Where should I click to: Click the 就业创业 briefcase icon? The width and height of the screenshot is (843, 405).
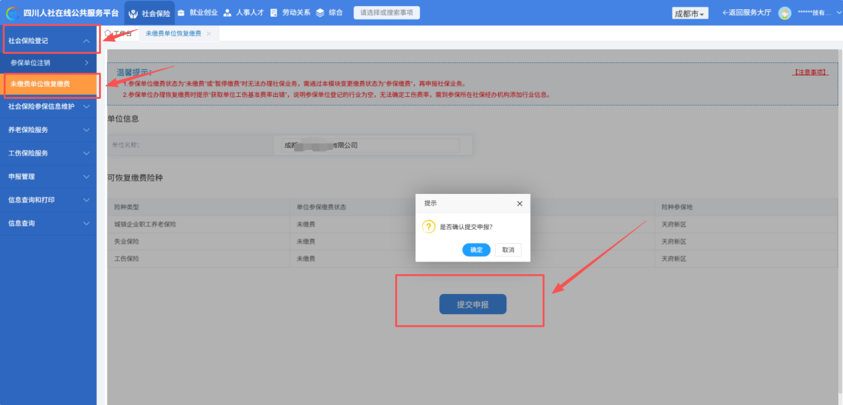coord(181,13)
